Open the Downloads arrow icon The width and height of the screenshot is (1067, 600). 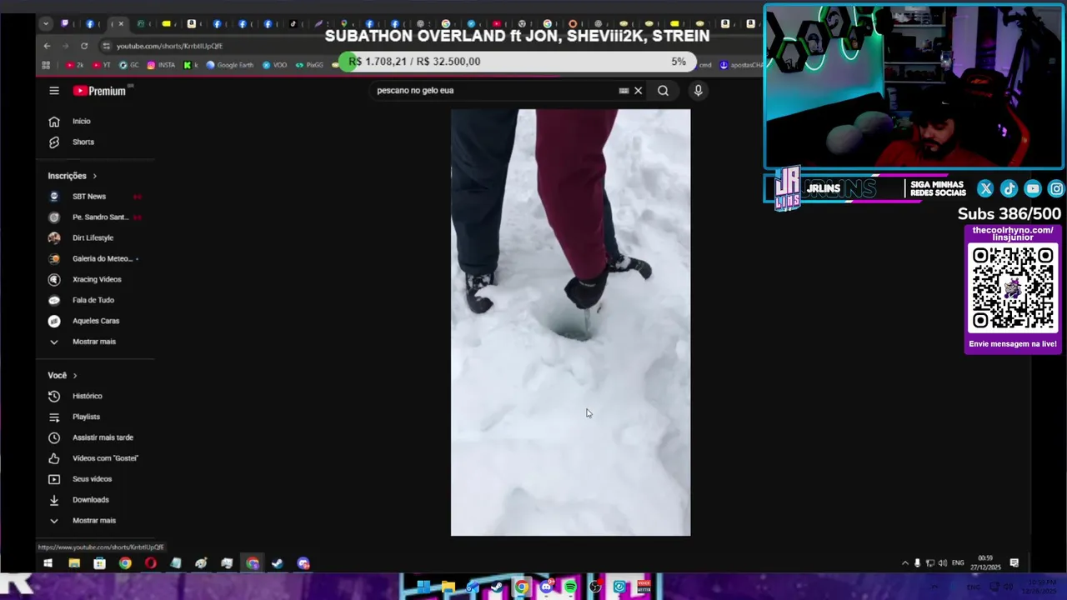(54, 501)
